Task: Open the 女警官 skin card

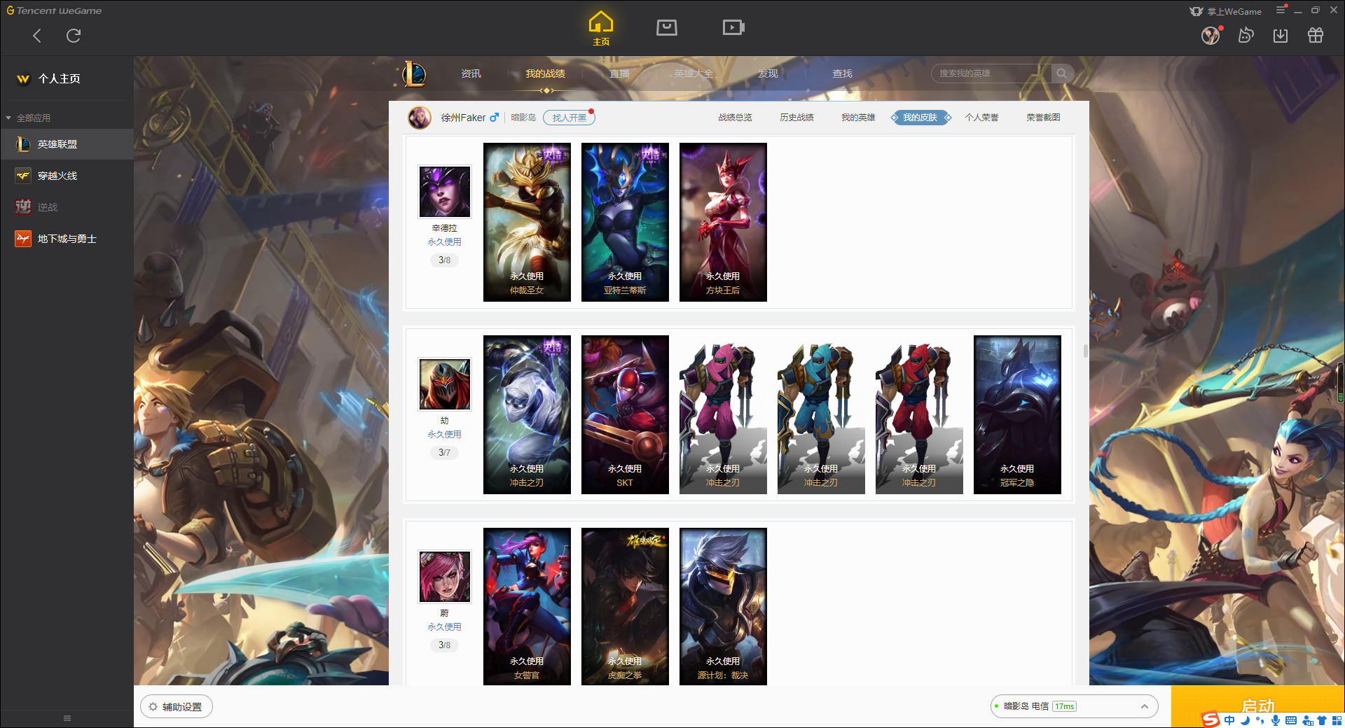Action: pyautogui.click(x=527, y=606)
